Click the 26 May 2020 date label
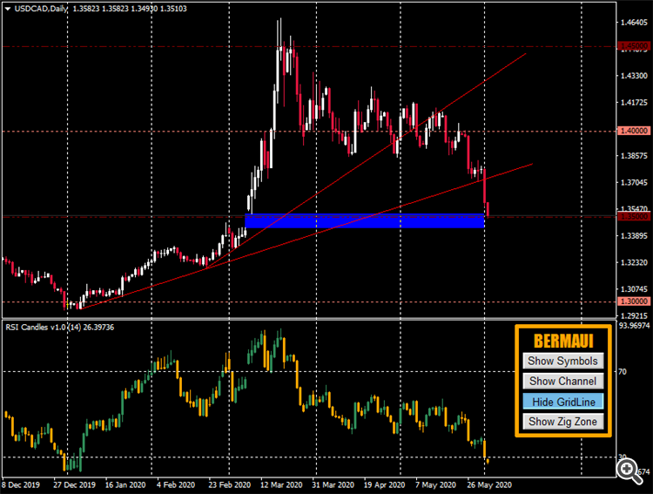653x494 pixels. (x=489, y=484)
